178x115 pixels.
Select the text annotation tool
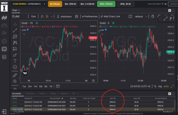pyautogui.click(x=15, y=61)
